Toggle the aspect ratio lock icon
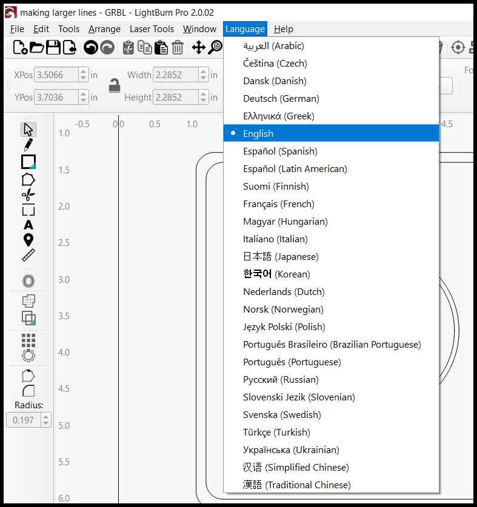Image resolution: width=477 pixels, height=507 pixels. (114, 85)
